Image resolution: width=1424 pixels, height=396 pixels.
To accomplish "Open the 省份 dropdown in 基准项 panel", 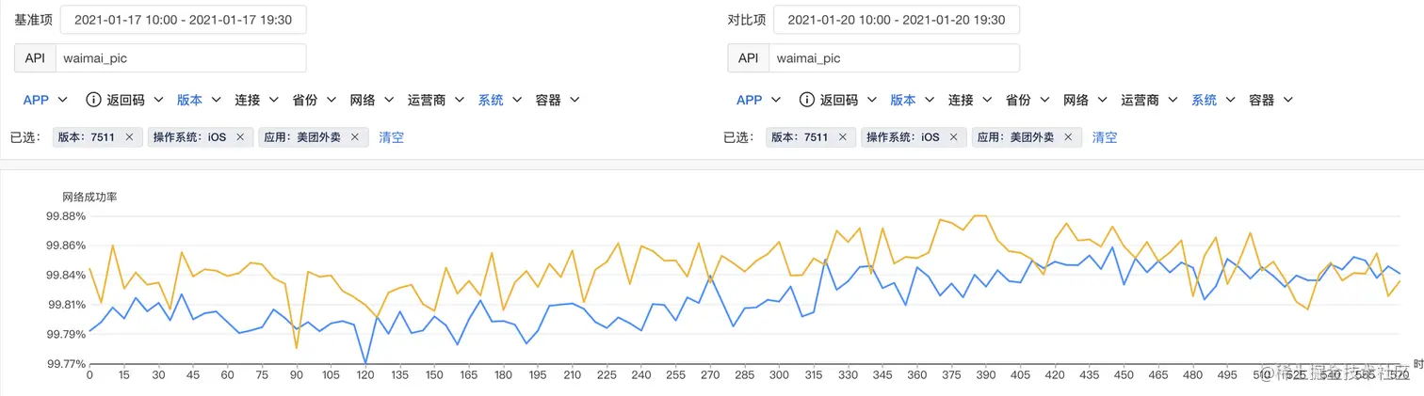I will point(315,100).
